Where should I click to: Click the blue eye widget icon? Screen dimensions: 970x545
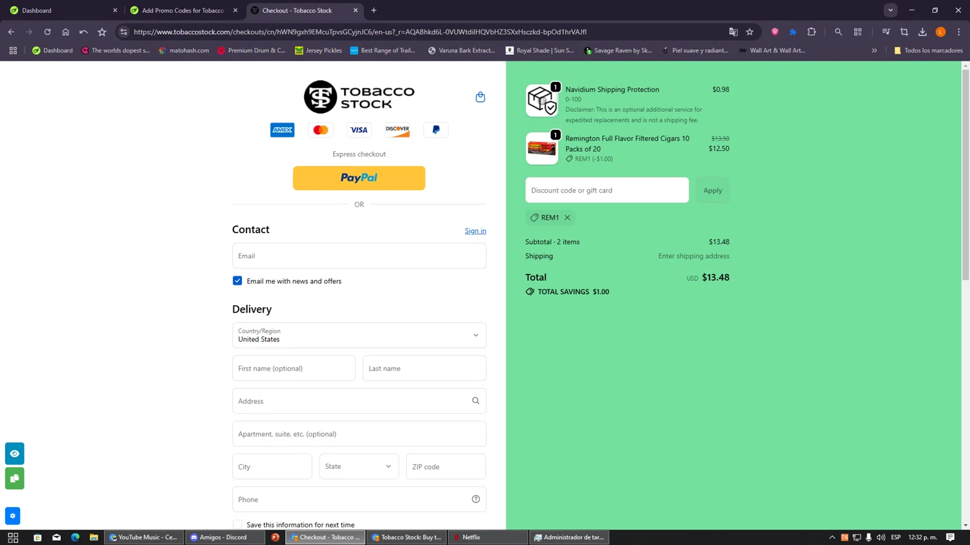click(15, 453)
